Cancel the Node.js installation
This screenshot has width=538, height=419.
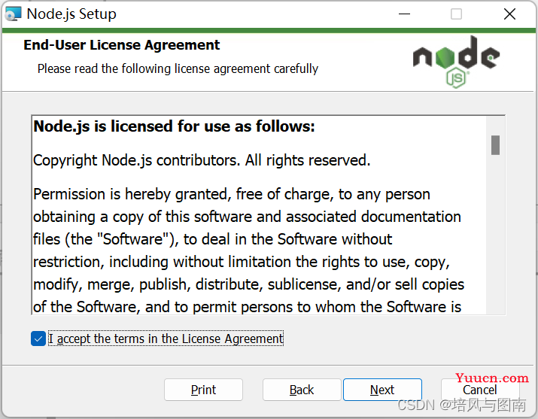pyautogui.click(x=479, y=390)
